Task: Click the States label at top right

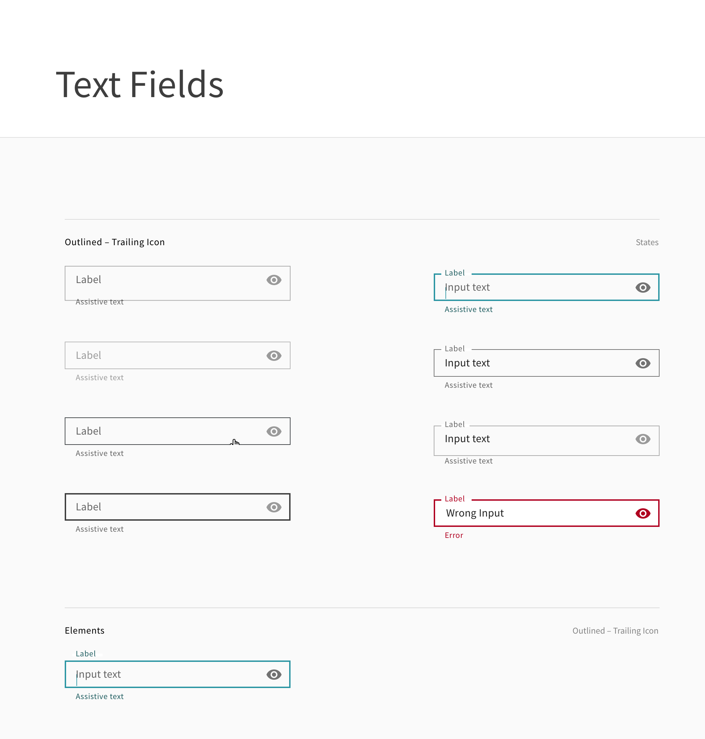Action: (x=647, y=242)
